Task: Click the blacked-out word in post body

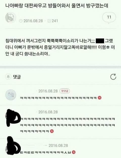Action: 100,41
